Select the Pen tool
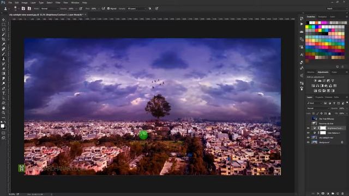 (x=3, y=88)
